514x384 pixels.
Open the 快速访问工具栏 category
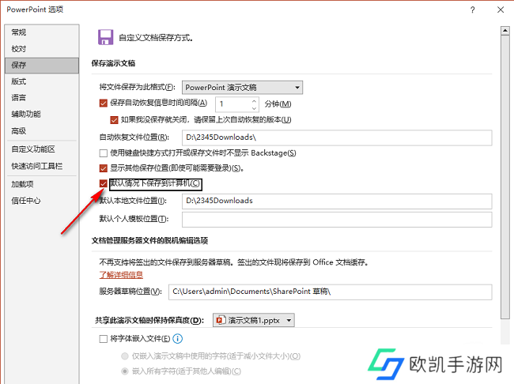click(x=42, y=166)
